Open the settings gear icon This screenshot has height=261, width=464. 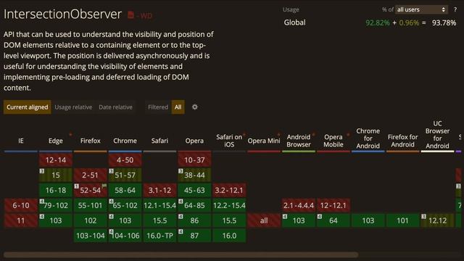(195, 107)
